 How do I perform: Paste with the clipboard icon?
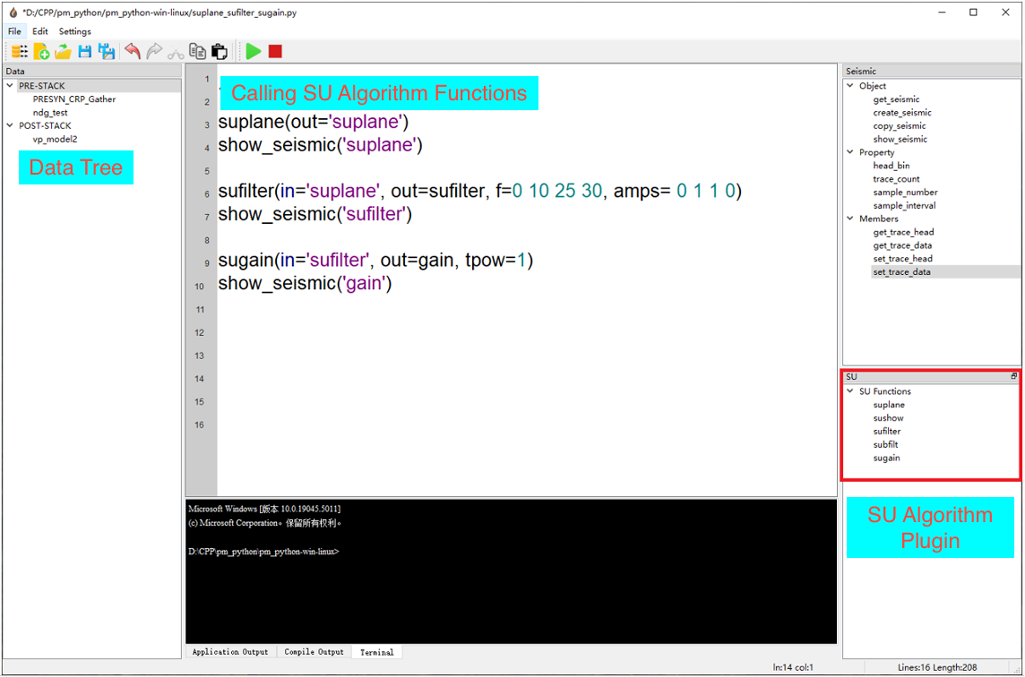tap(220, 51)
